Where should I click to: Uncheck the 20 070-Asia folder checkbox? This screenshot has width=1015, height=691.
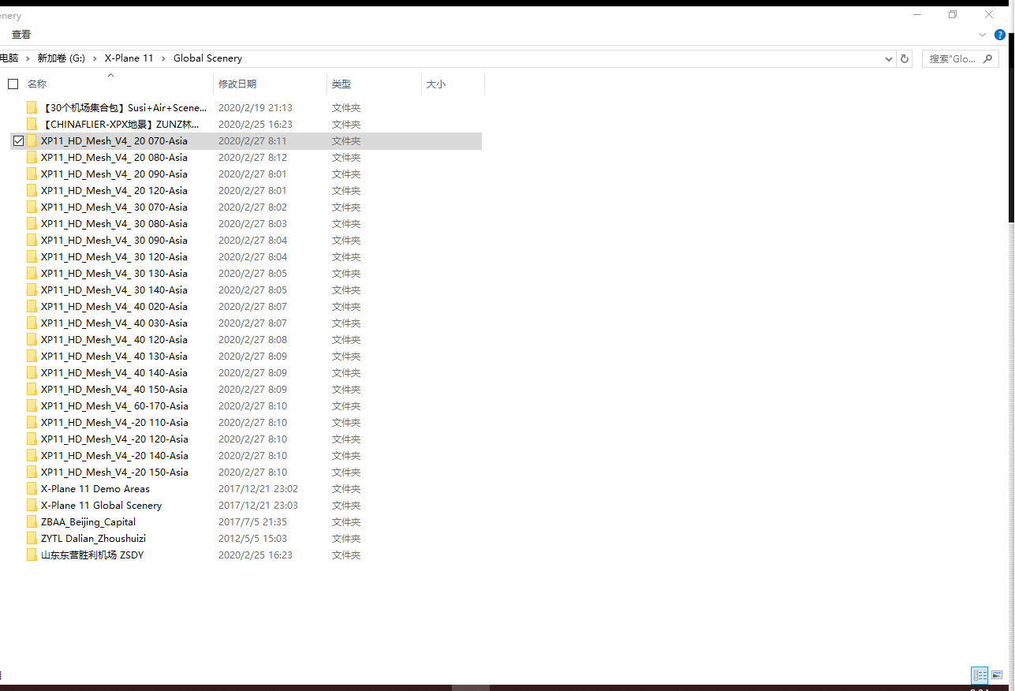click(x=18, y=140)
